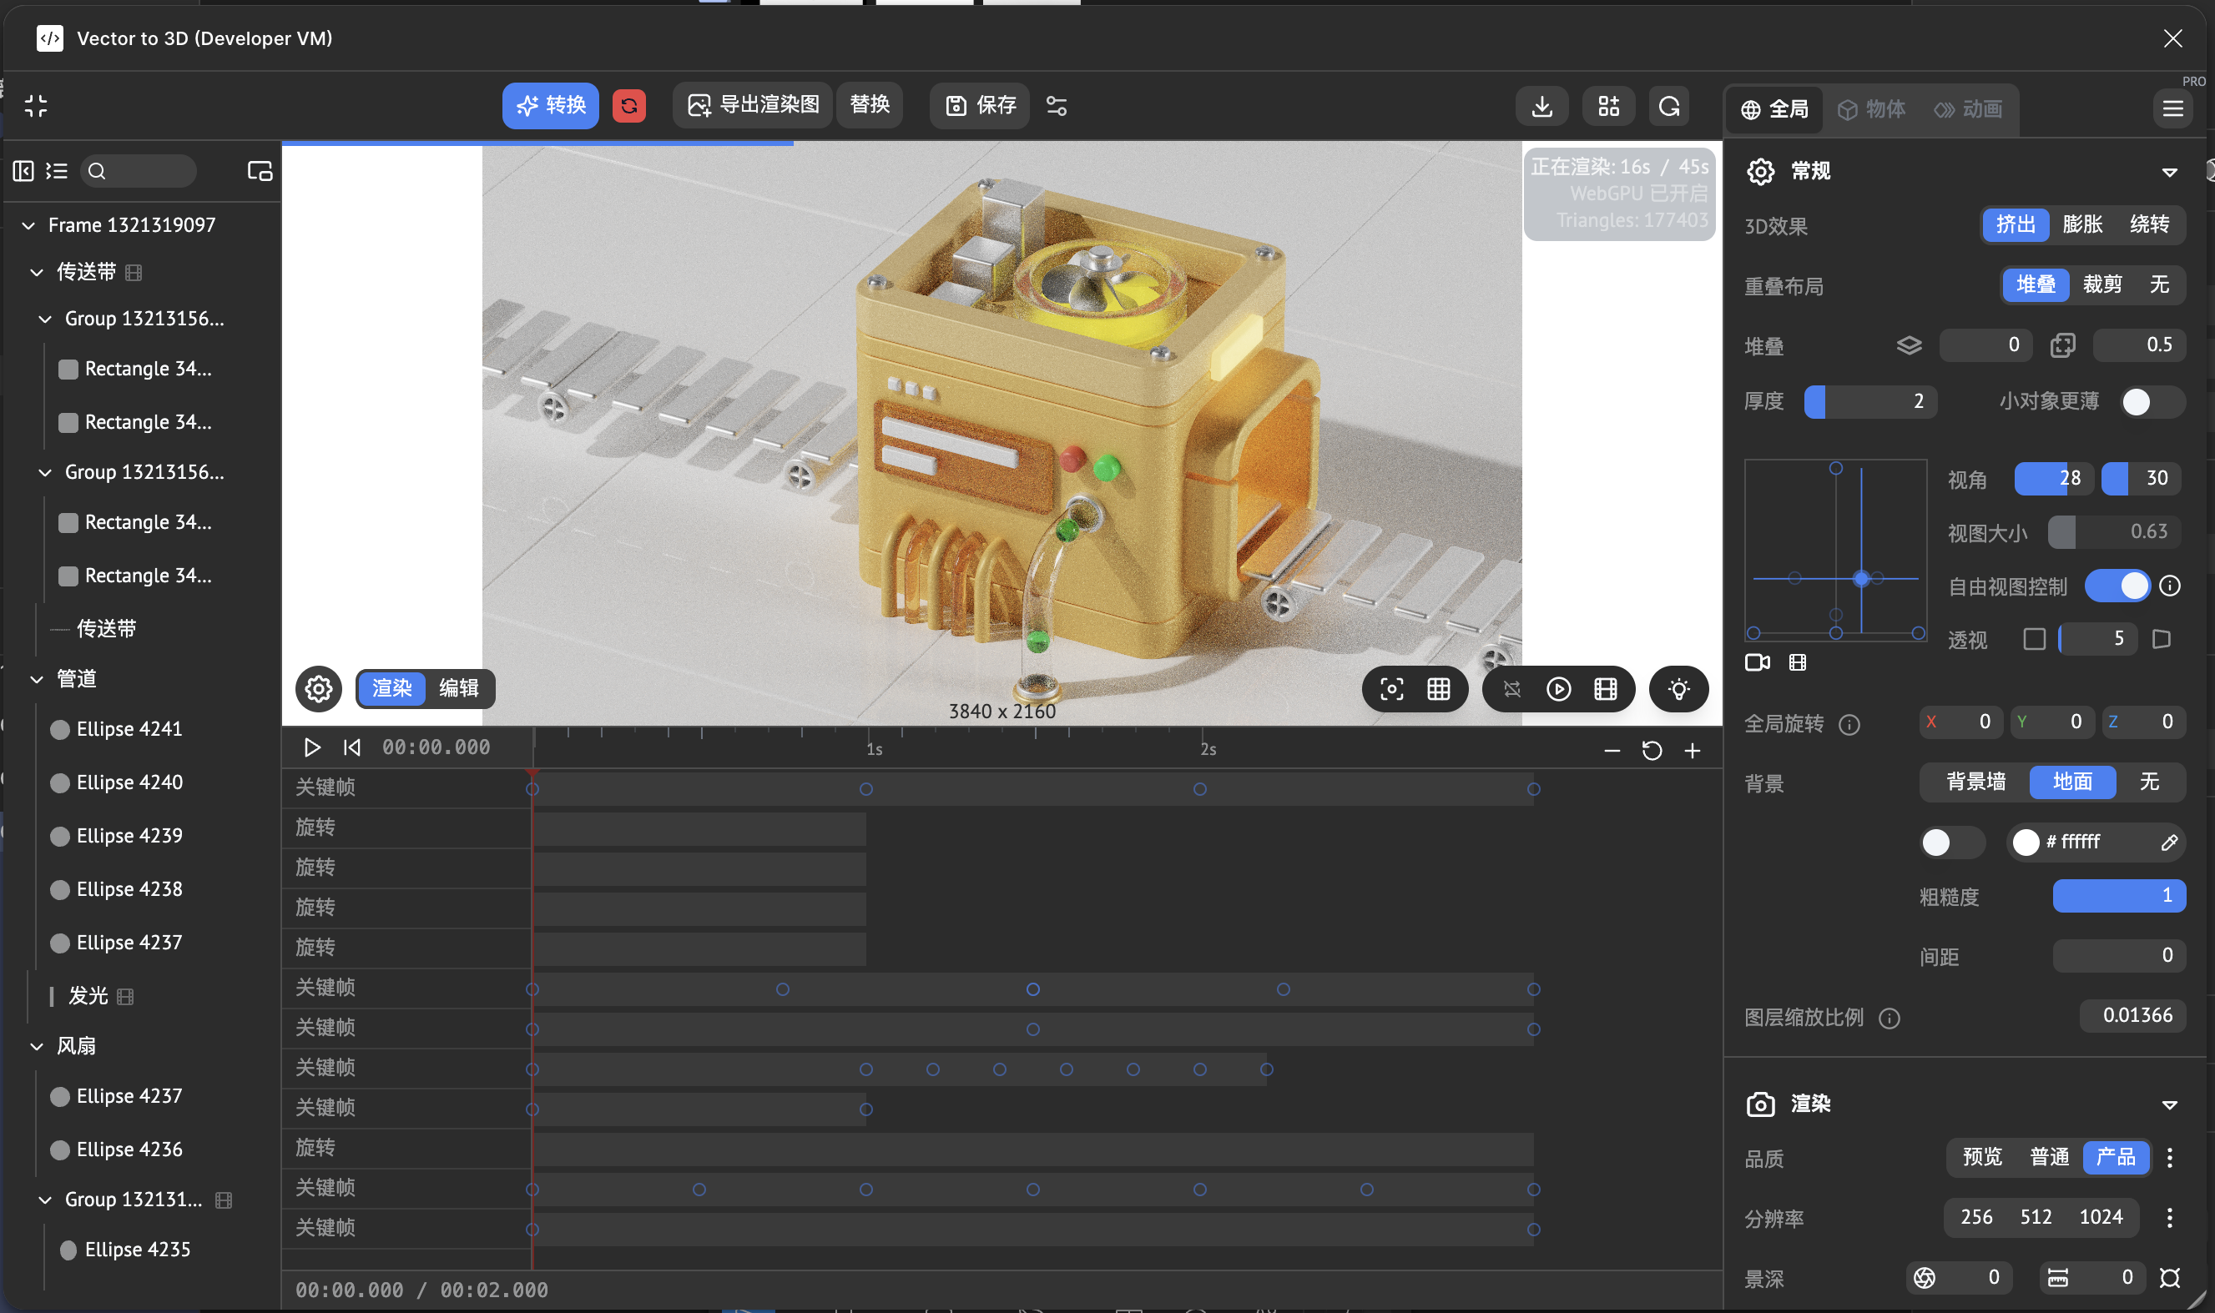Image resolution: width=2215 pixels, height=1313 pixels.
Task: Collapse the 传送带 group
Action: pos(36,273)
